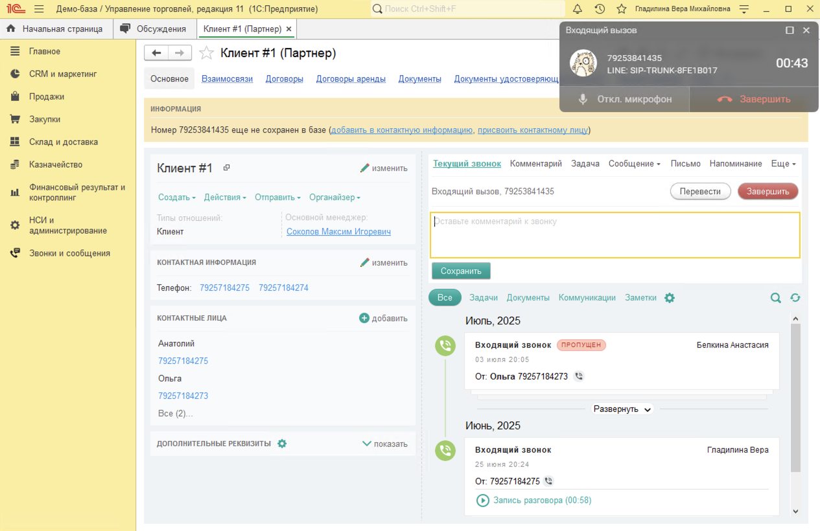Toggle the Задачи timeline filter
The image size is (820, 531).
tap(484, 298)
